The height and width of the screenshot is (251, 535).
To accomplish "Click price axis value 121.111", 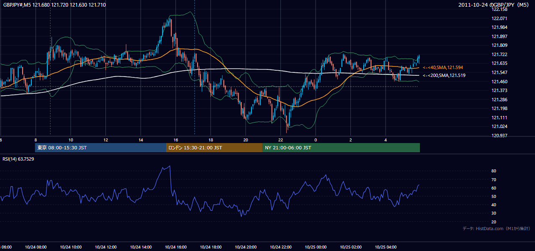I will pos(500,118).
